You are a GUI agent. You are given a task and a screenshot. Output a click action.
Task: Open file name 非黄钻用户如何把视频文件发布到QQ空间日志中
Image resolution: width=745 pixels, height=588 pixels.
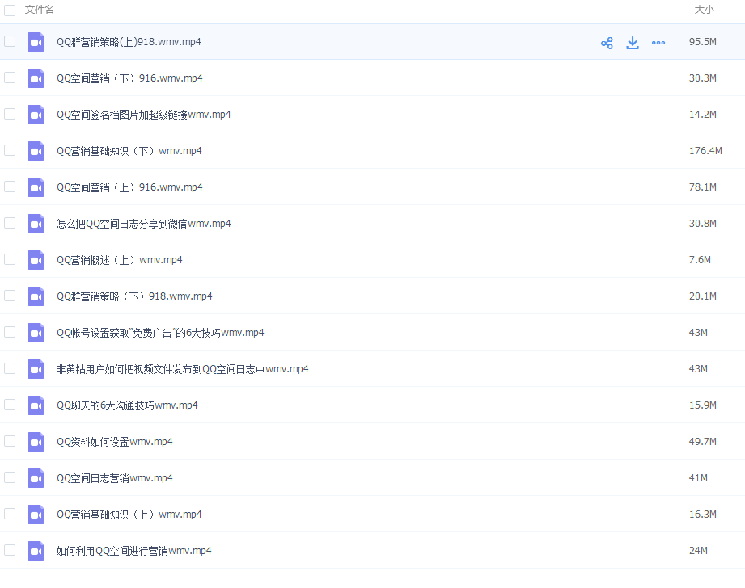click(183, 369)
